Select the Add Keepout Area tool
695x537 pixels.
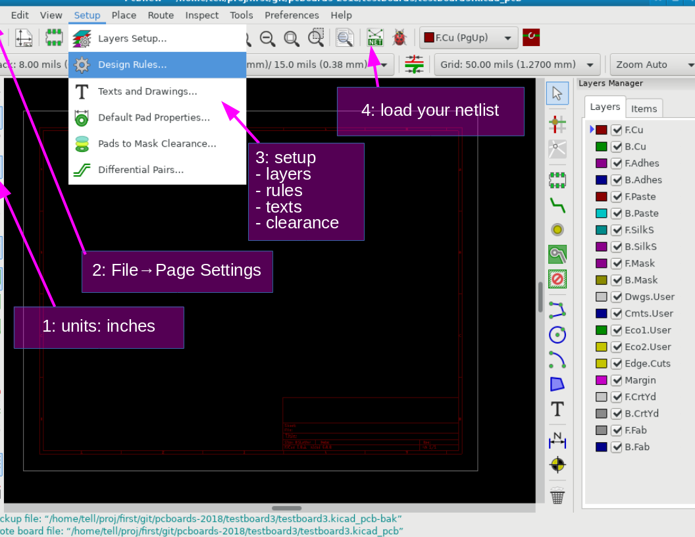click(x=557, y=280)
